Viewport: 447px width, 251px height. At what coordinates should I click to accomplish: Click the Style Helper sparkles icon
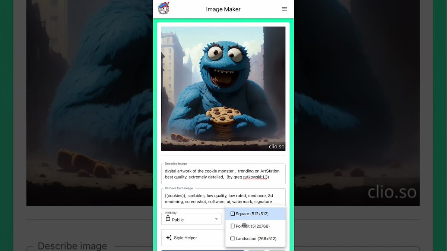coord(169,237)
